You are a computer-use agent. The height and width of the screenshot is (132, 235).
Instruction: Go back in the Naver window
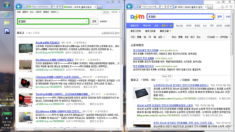[19, 7]
